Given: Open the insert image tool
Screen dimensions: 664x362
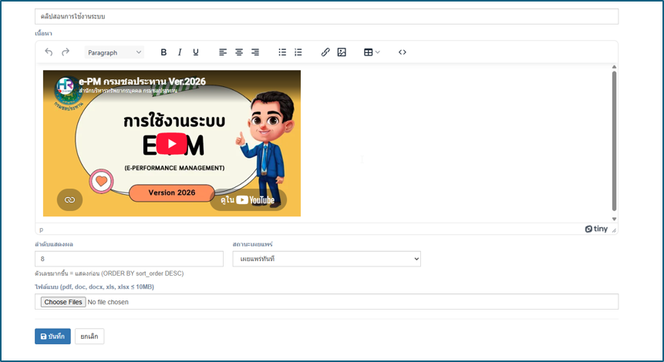Looking at the screenshot, I should pyautogui.click(x=342, y=52).
